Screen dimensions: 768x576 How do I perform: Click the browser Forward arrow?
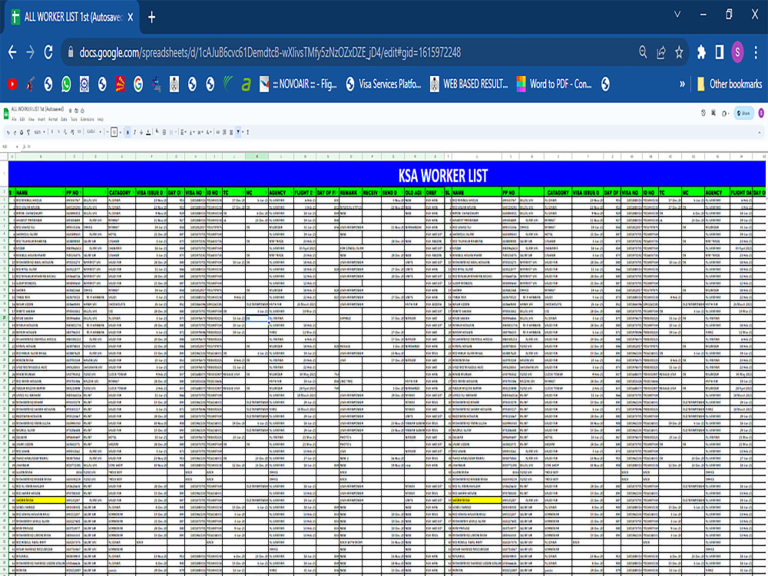point(31,52)
